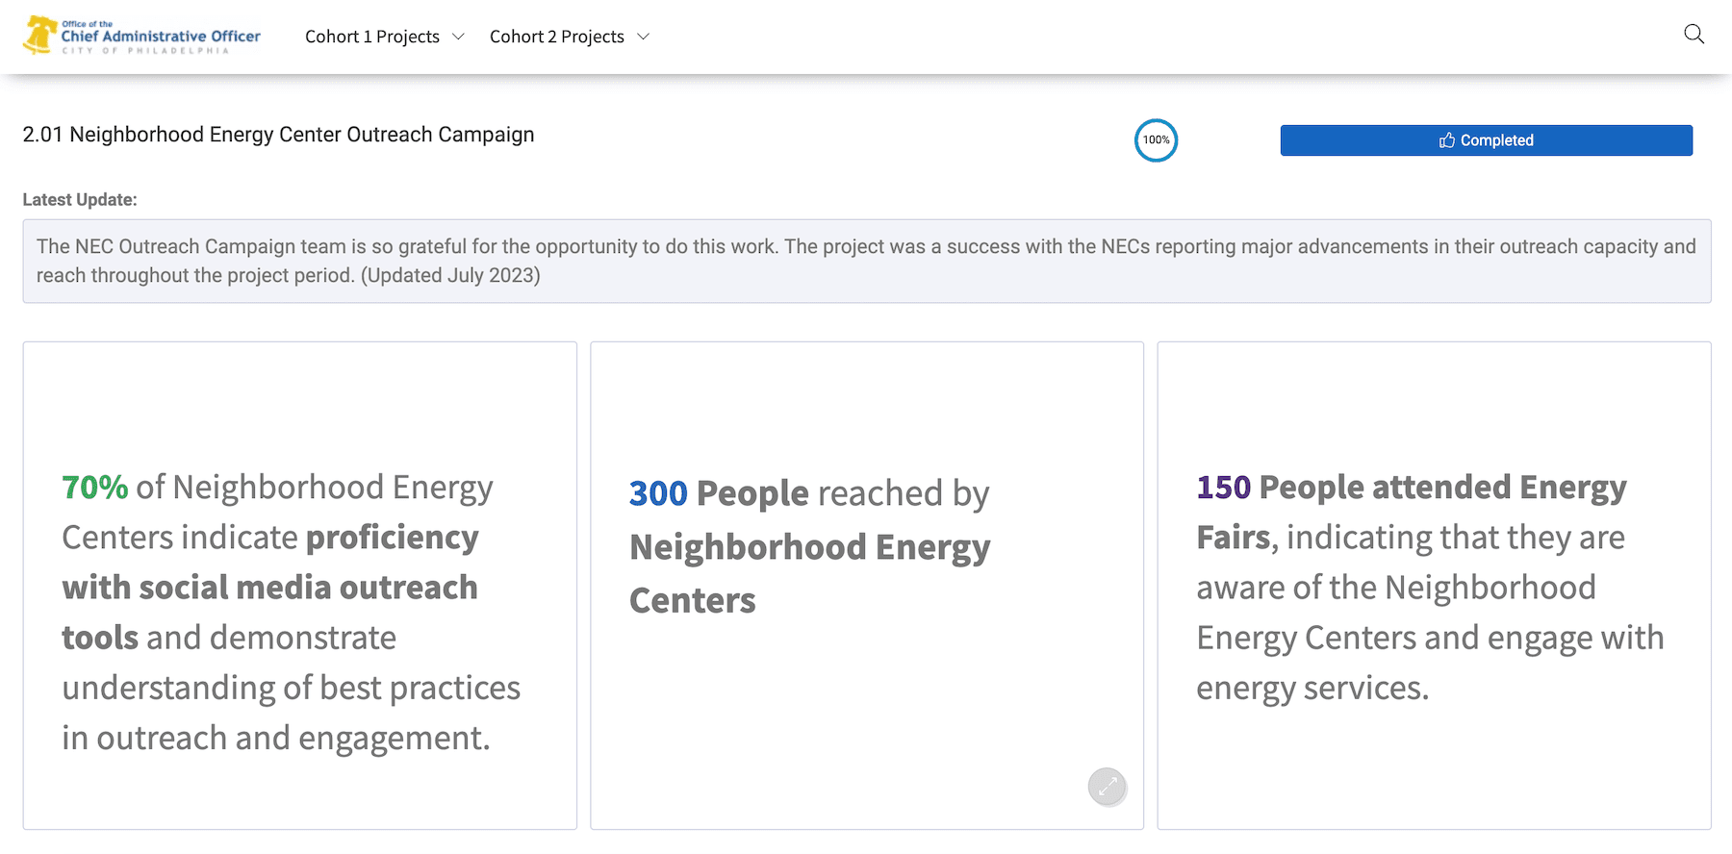Open the Cohort 2 Projects menu

[x=557, y=37]
